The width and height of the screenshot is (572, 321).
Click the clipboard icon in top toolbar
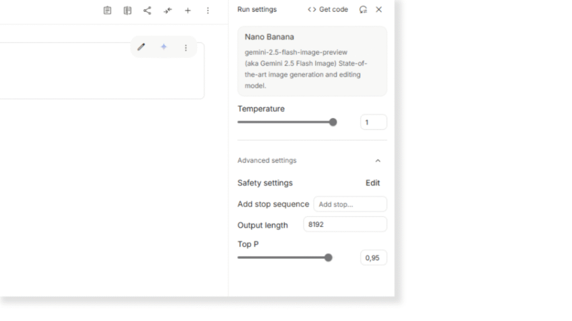(x=107, y=11)
